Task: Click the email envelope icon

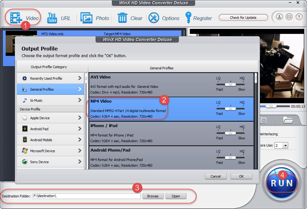Action: point(289,17)
